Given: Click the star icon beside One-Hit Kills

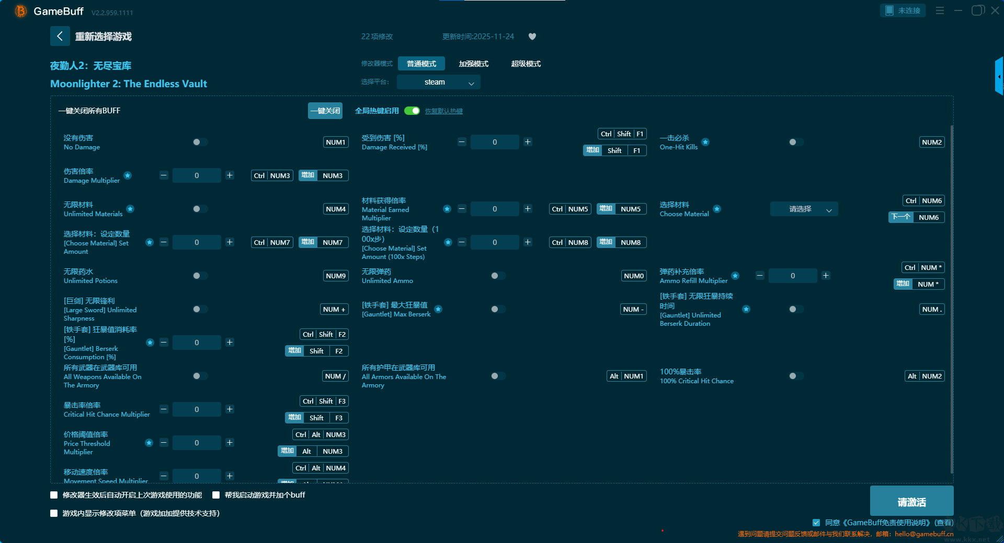Looking at the screenshot, I should [705, 142].
